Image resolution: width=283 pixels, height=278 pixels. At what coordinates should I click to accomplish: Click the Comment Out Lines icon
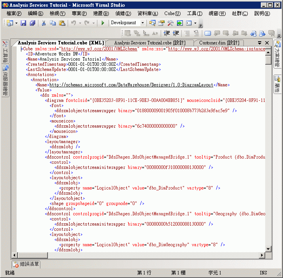187,33
